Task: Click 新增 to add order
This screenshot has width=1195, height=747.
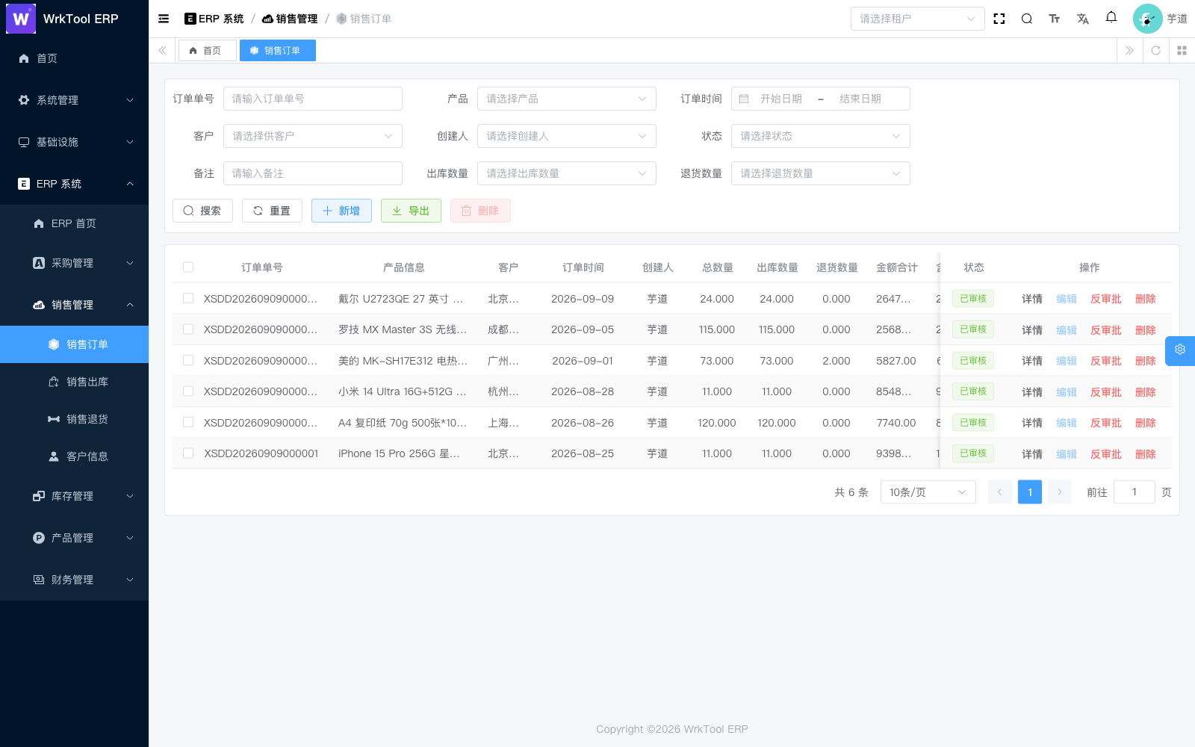Action: point(341,211)
